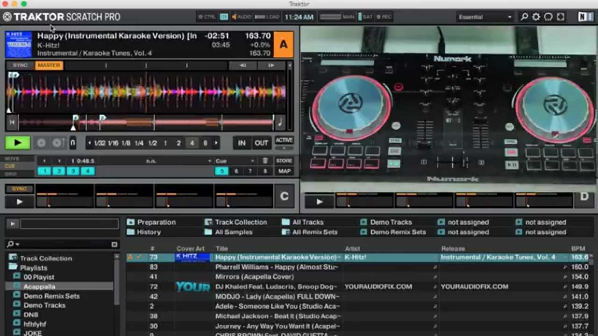This screenshot has height=336, width=598.
Task: Click the AUDIO indicator in the header
Action: (x=242, y=17)
